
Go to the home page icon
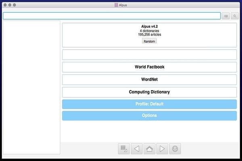pos(149,149)
